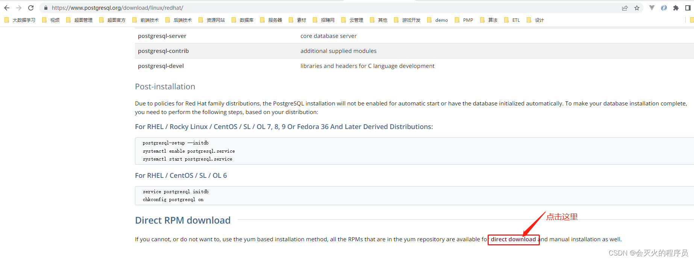The width and height of the screenshot is (694, 260).
Task: Open the 大数据学习 bookmark folder
Action: pyautogui.click(x=20, y=20)
